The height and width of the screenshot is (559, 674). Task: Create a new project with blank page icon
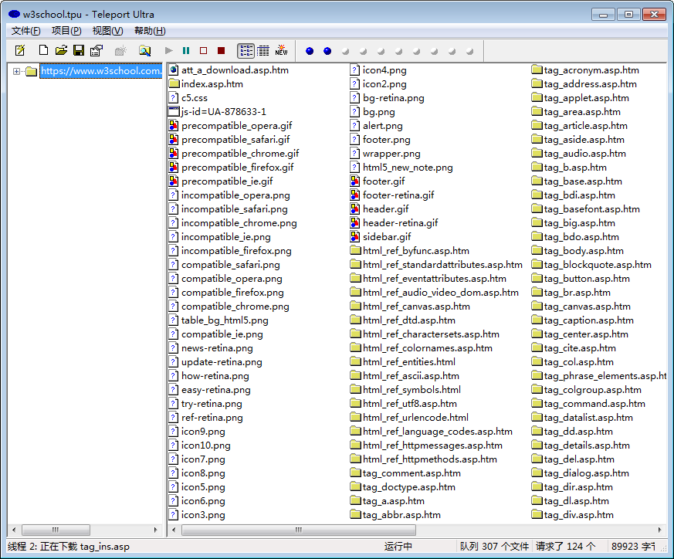click(43, 51)
